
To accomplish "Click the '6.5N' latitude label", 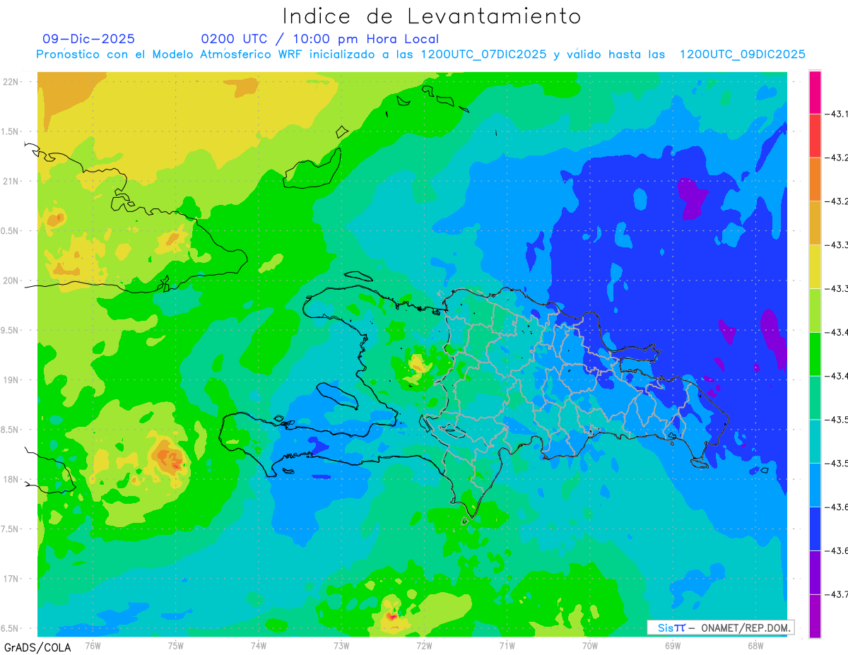I will [x=11, y=628].
